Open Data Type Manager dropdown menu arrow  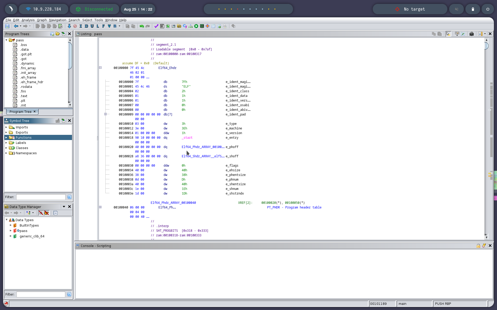click(64, 207)
